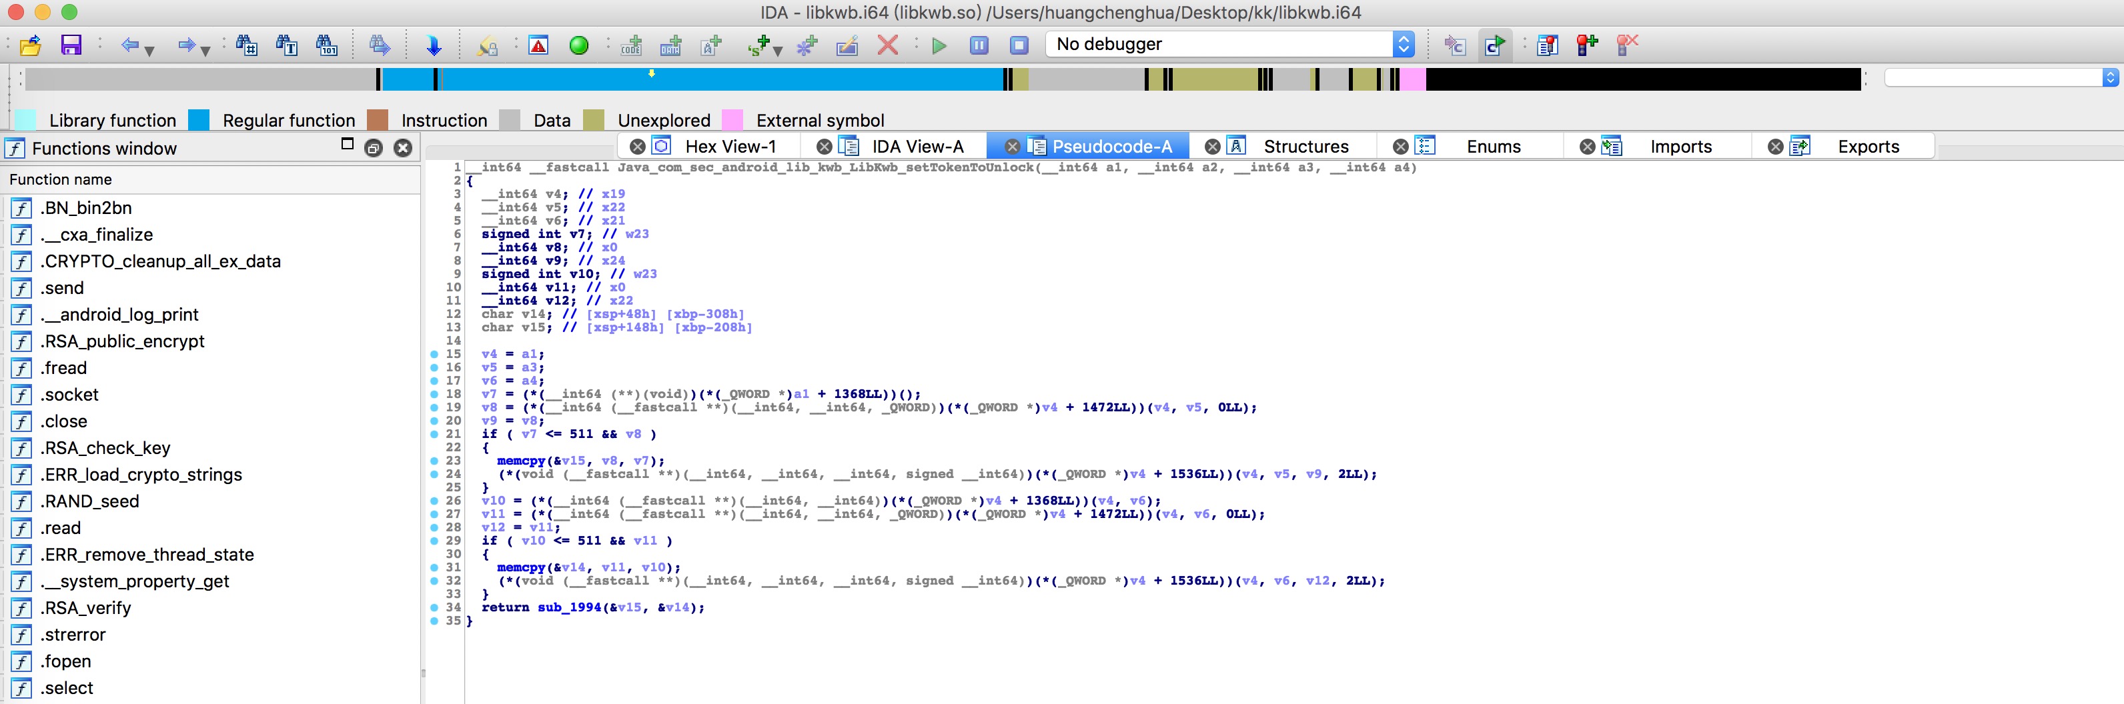Viewport: 2124px width, 704px height.
Task: Toggle breakpoint dot on line 34
Action: click(434, 607)
